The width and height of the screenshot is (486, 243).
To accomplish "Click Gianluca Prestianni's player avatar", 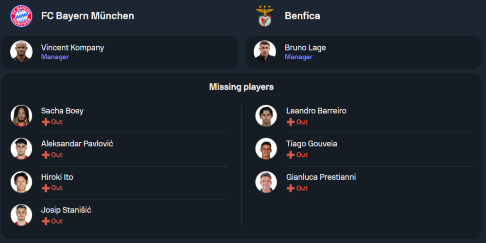I will click(x=266, y=182).
